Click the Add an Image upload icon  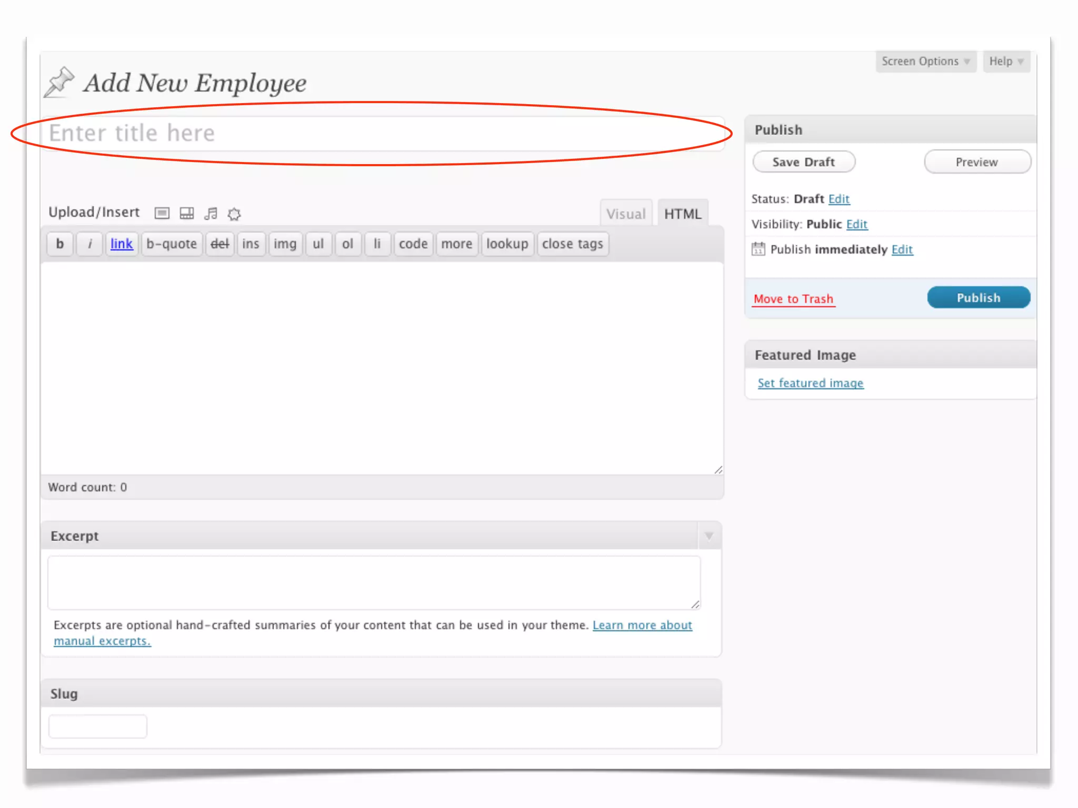point(162,213)
